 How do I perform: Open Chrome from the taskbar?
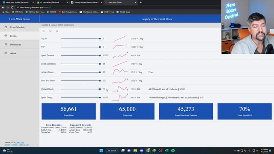pyautogui.click(x=148, y=151)
